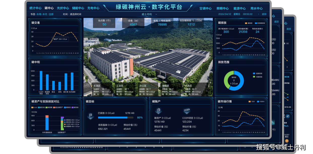Open the 照明中心 section
Viewport: 313px width, 154px height.
[x=223, y=8]
